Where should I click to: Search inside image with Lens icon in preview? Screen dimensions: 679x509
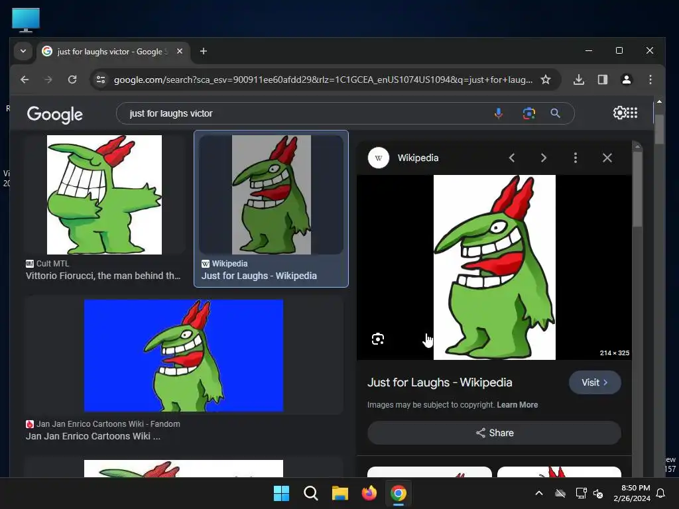(x=378, y=339)
